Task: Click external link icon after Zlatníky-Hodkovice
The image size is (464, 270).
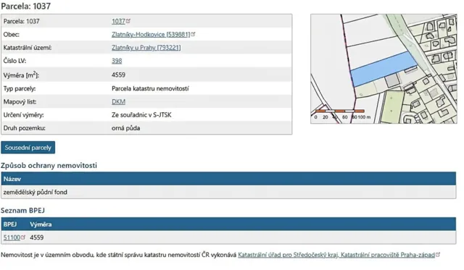Action: coord(193,34)
